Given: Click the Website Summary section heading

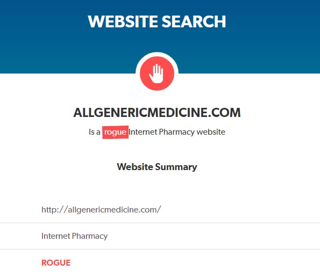Looking at the screenshot, I should click(157, 167).
